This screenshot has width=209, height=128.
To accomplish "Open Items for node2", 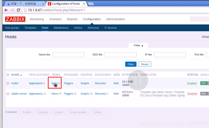I will tap(55, 83).
